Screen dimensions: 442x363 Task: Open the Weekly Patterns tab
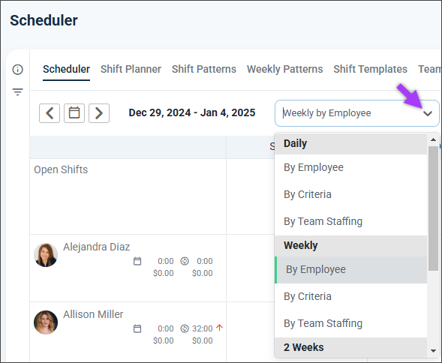click(284, 69)
